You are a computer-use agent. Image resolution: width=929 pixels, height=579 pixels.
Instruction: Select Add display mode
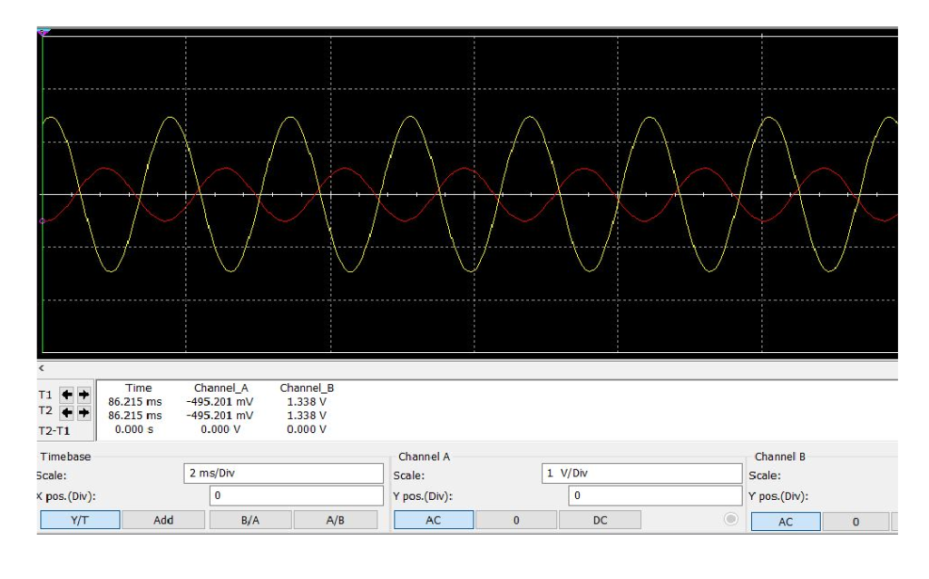(163, 520)
